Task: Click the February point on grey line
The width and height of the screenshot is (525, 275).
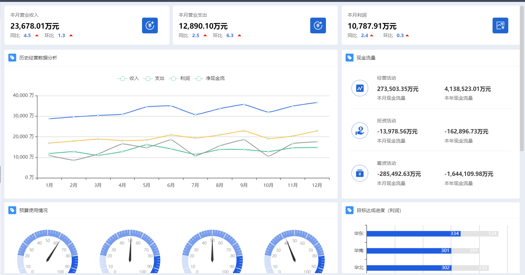Action: tap(74, 160)
